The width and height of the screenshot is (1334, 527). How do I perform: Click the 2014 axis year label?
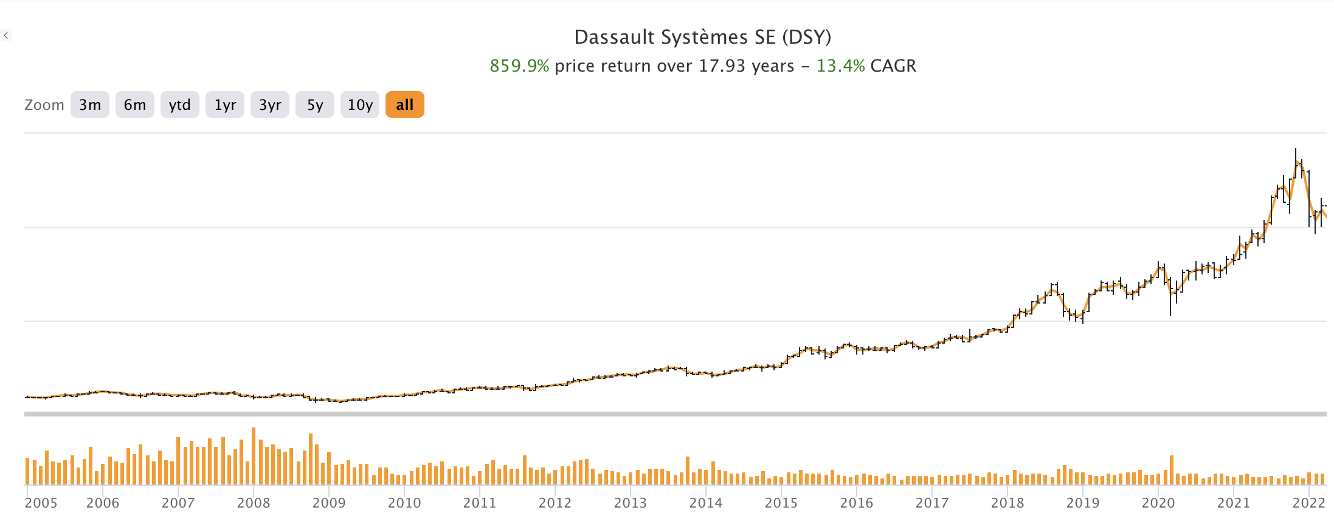point(706,503)
